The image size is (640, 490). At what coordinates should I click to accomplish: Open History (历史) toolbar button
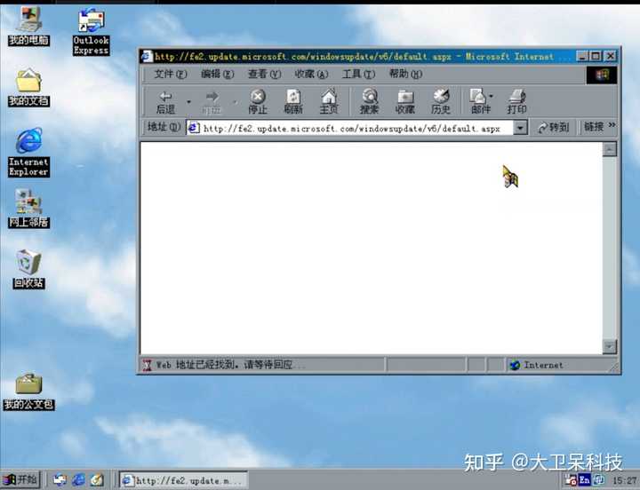pos(440,102)
